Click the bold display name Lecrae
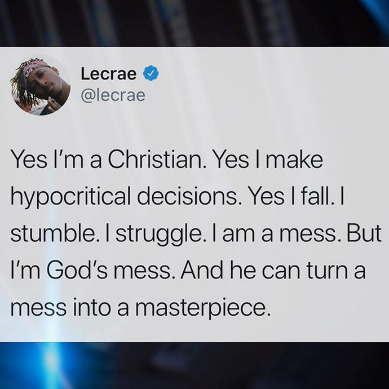The image size is (389, 389). coord(108,74)
